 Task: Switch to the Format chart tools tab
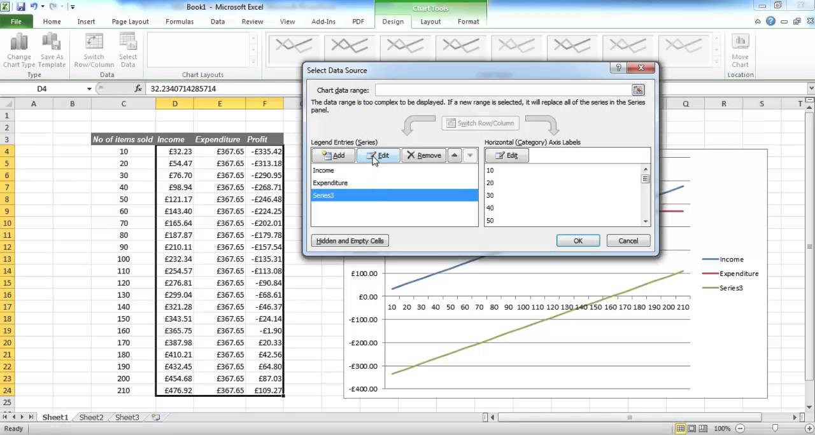(x=468, y=21)
